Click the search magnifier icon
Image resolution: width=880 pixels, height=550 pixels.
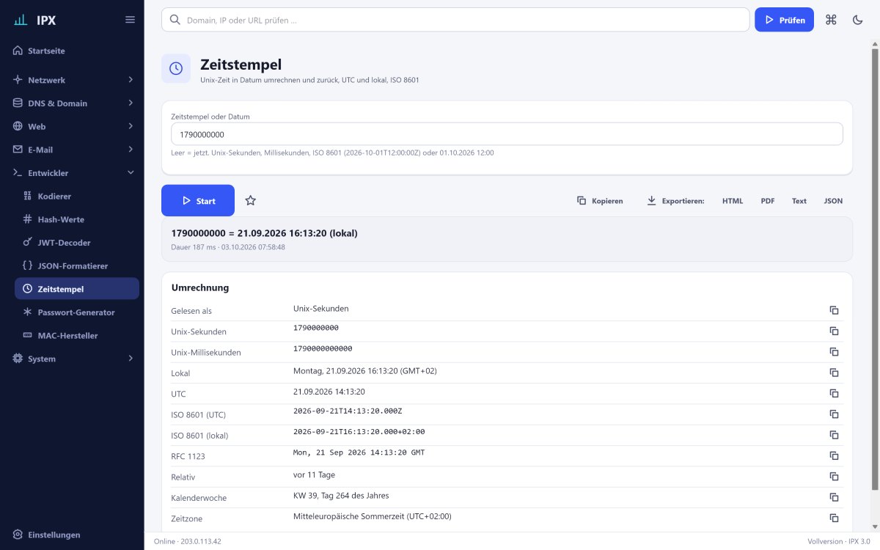pos(175,20)
